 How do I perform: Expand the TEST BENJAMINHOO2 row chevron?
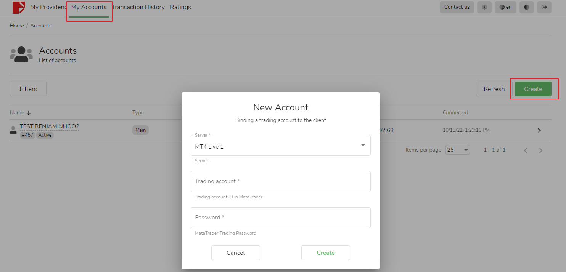539,130
